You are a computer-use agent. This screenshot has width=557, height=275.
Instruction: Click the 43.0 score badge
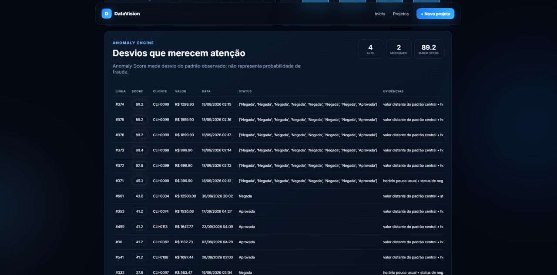point(139,196)
